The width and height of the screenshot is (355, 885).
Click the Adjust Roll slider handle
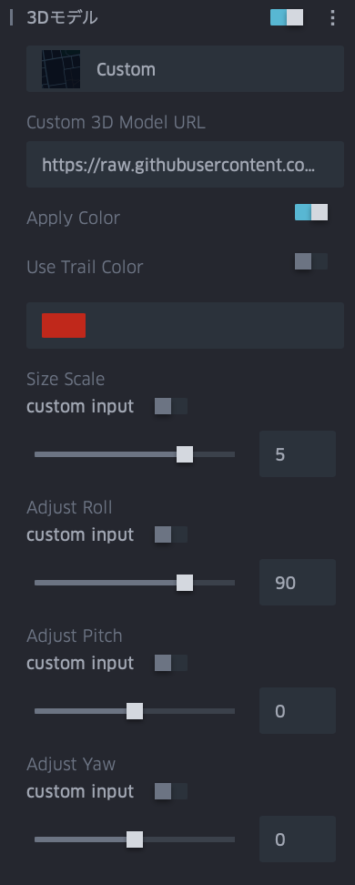tap(185, 583)
